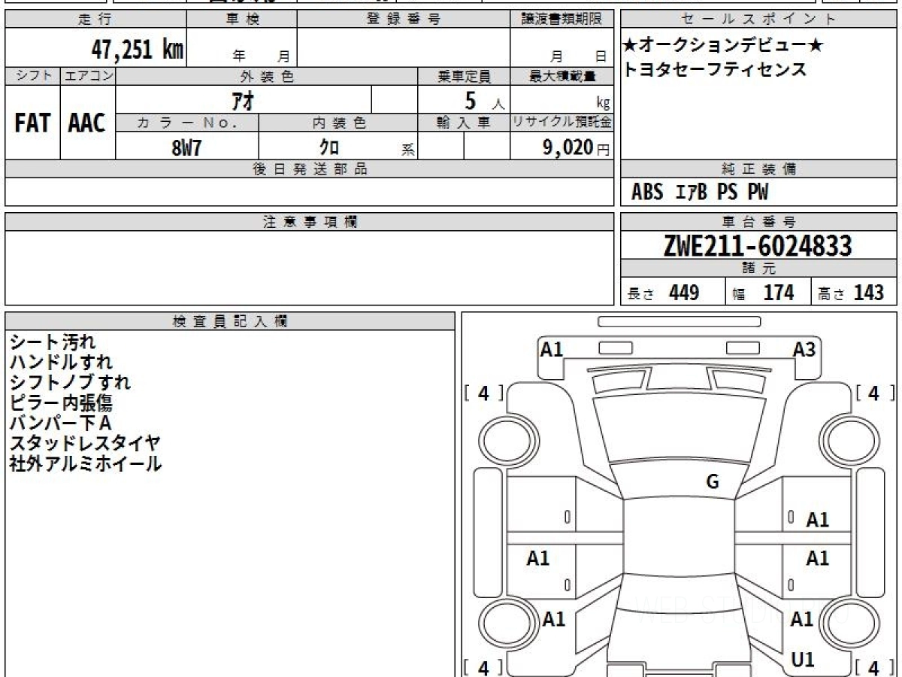This screenshot has width=902, height=677.
Task: Click the リサイクル預託金 header cell
Action: [562, 123]
